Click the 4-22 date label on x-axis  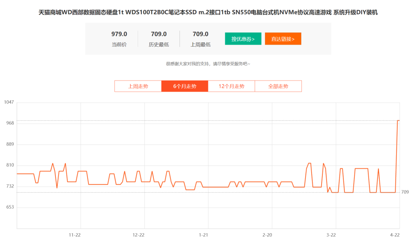tap(397, 236)
